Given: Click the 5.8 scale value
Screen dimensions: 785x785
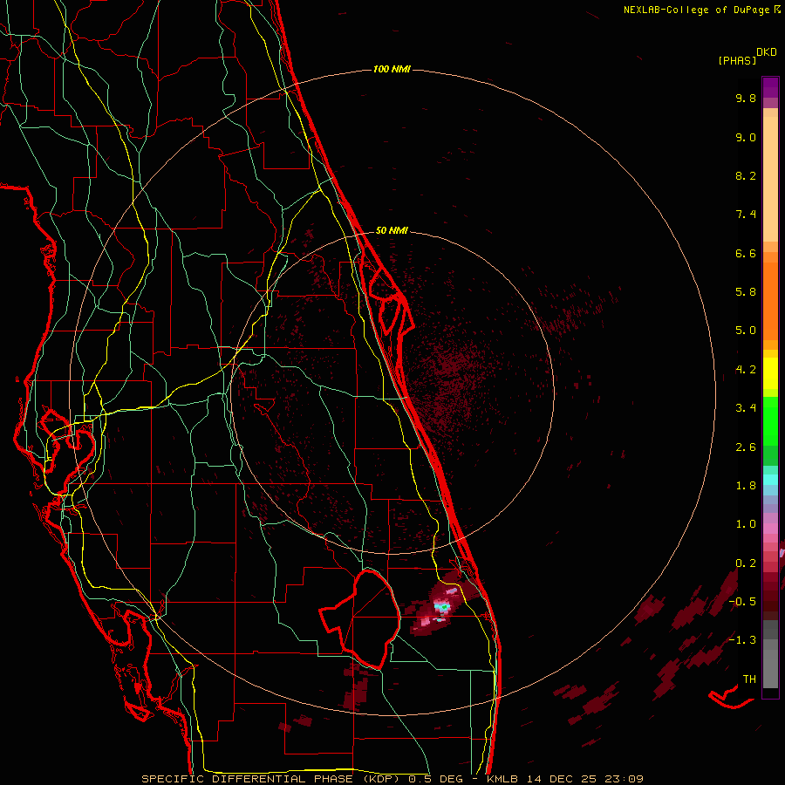Looking at the screenshot, I should click(x=746, y=292).
